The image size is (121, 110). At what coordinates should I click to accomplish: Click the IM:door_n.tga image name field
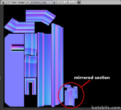click(x=43, y=3)
